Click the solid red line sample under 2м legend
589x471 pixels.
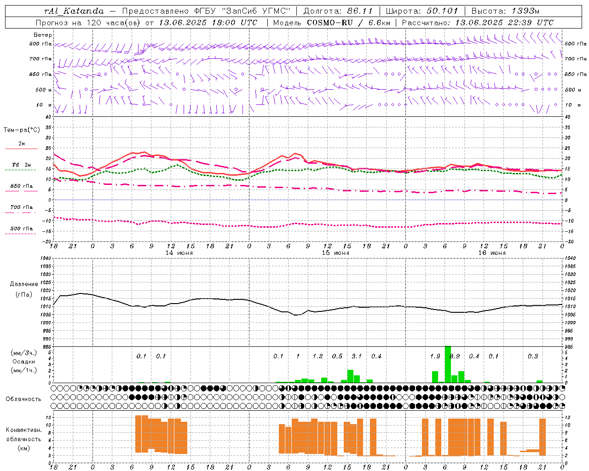pyautogui.click(x=21, y=149)
